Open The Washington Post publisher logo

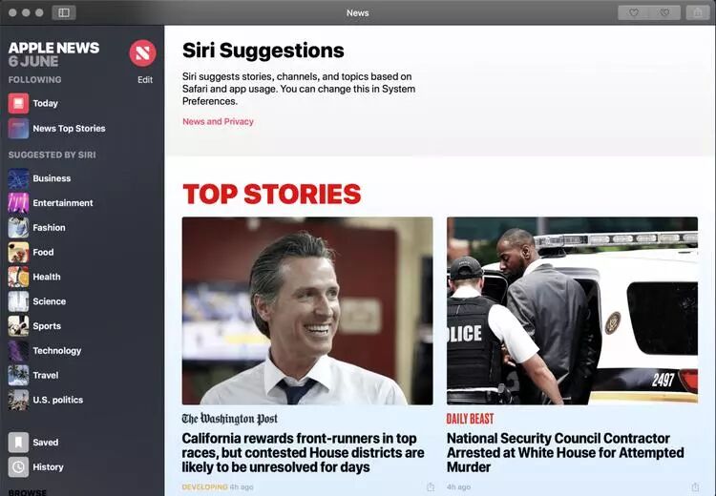click(x=230, y=419)
